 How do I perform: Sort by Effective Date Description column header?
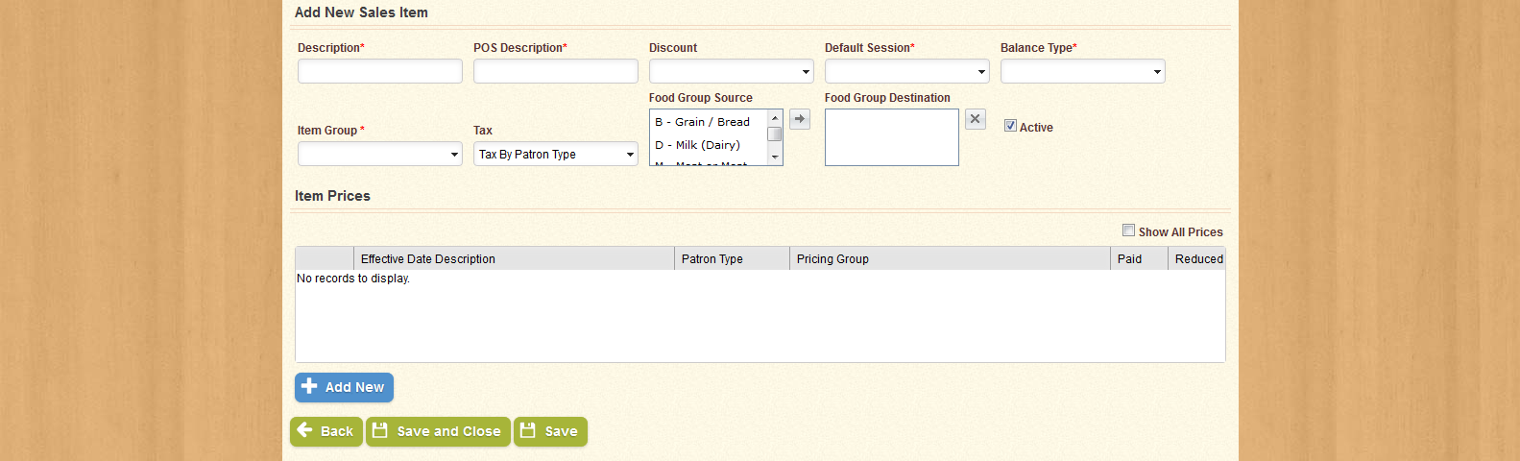pos(428,258)
